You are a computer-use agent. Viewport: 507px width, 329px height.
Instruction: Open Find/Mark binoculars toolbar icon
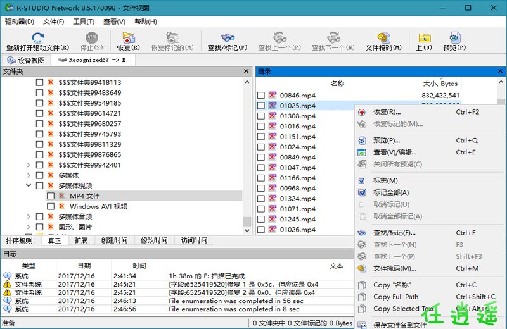(x=228, y=37)
